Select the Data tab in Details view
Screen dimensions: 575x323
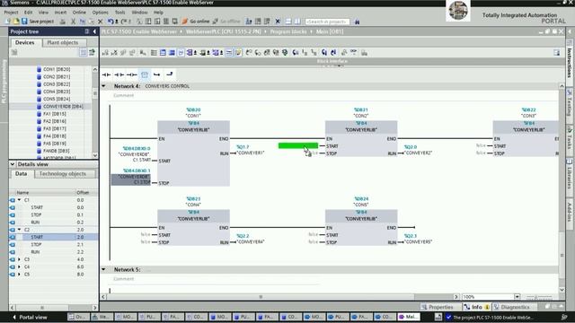(x=21, y=173)
